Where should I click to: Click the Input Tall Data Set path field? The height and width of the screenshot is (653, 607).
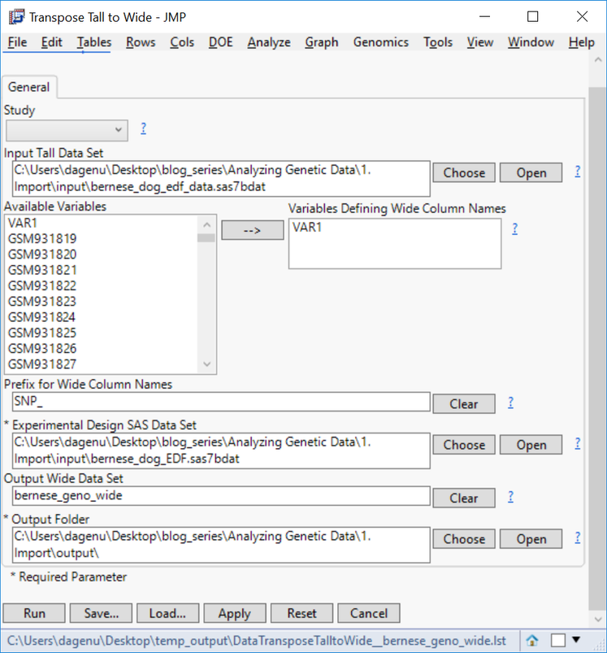tap(221, 179)
